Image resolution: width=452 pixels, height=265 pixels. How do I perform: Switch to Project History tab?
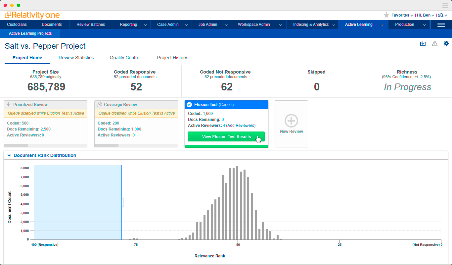pos(172,58)
